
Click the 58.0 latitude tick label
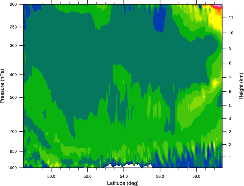coord(196,177)
